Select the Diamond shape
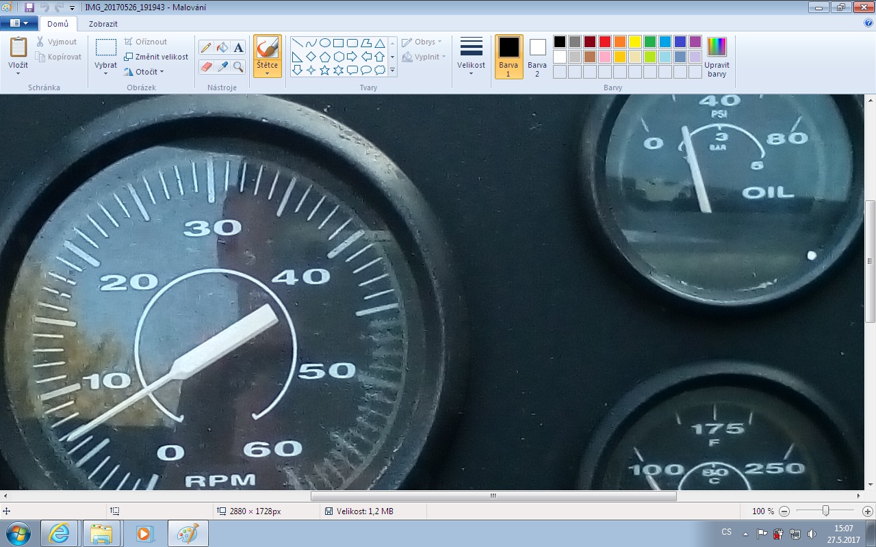The image size is (876, 547). (311, 57)
